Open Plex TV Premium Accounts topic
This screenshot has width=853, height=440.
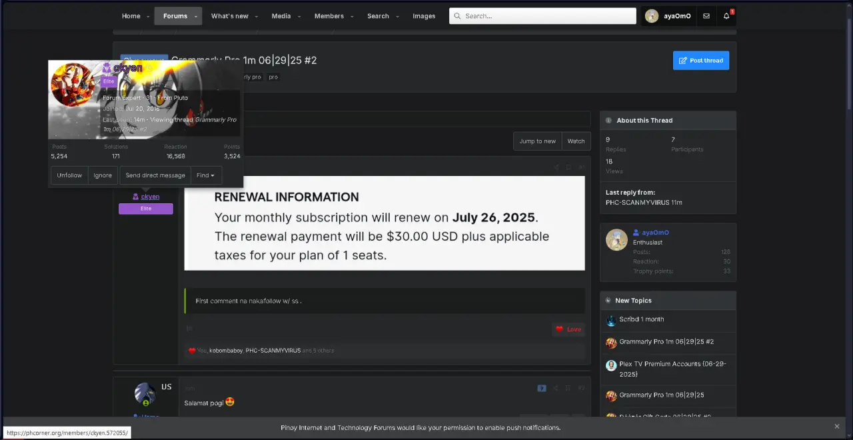[672, 369]
